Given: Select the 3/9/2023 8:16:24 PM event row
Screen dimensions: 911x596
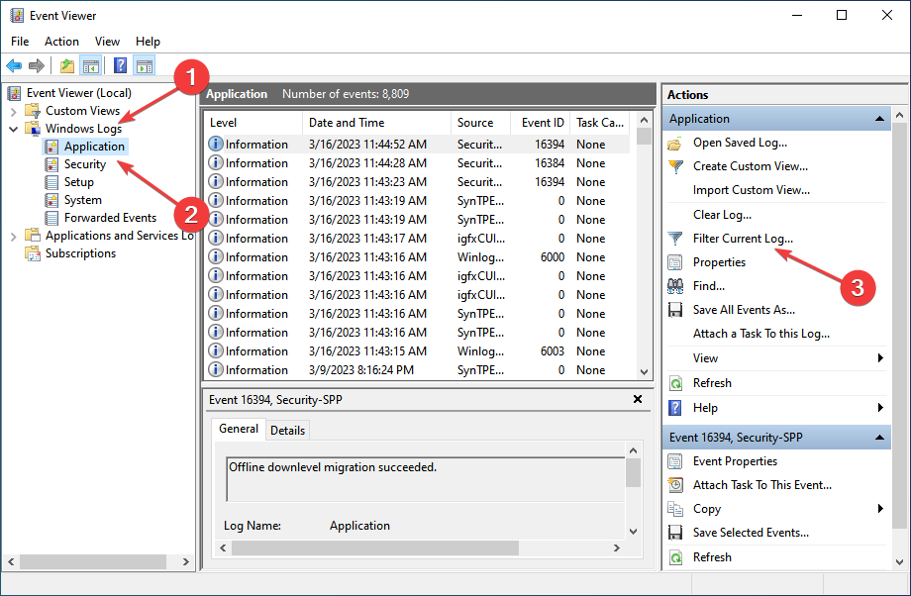Looking at the screenshot, I should pyautogui.click(x=418, y=370).
